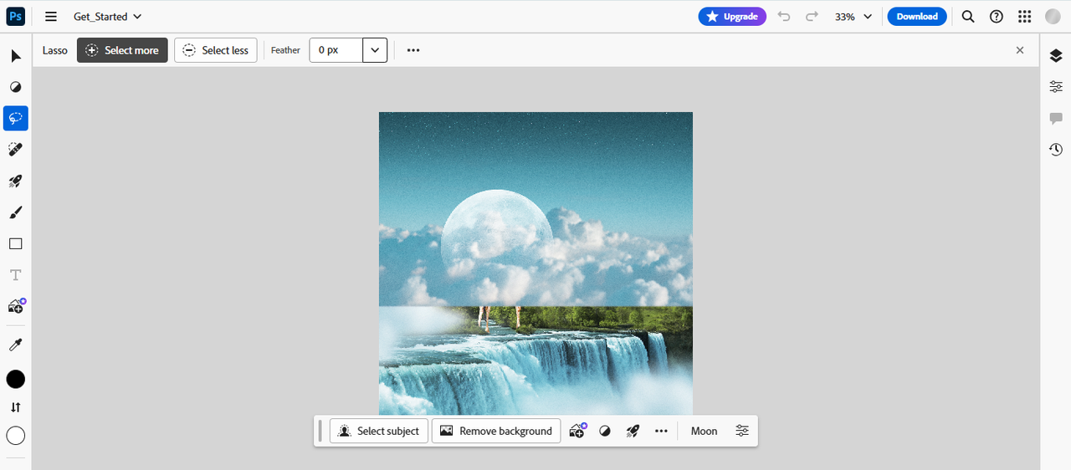Select the add image tool in left toolbar
The height and width of the screenshot is (470, 1071).
tap(16, 306)
